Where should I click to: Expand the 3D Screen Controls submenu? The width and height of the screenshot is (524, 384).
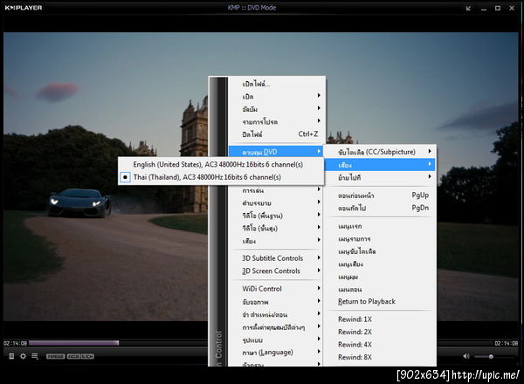[x=275, y=271]
